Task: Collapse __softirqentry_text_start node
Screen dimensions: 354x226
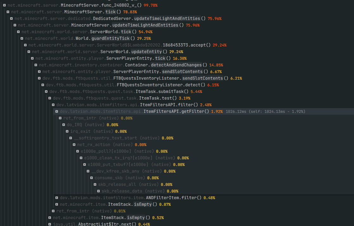Action: click(71, 138)
